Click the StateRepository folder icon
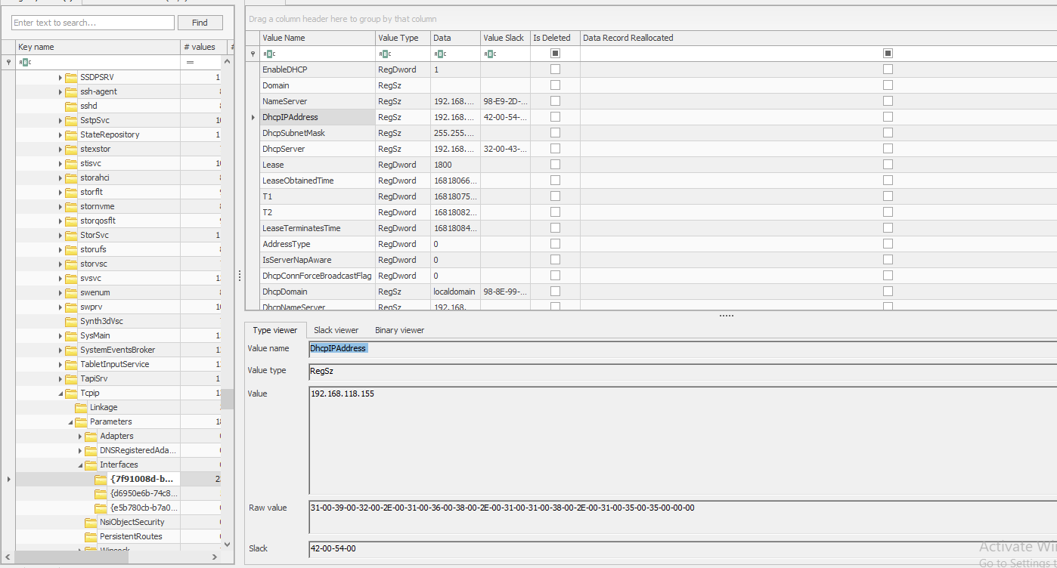Viewport: 1057px width, 568px height. click(x=71, y=135)
